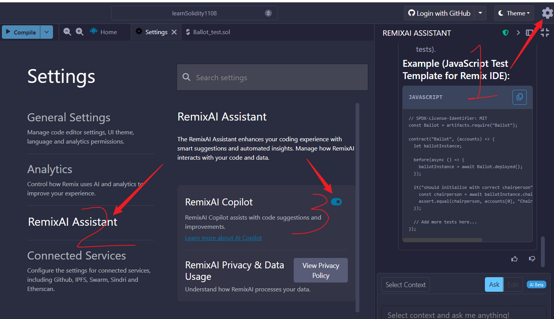Copy the JavaScript code snippet
This screenshot has width=554, height=319.
[519, 97]
